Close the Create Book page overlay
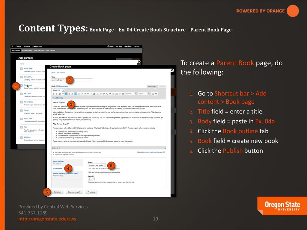 pos(172,70)
